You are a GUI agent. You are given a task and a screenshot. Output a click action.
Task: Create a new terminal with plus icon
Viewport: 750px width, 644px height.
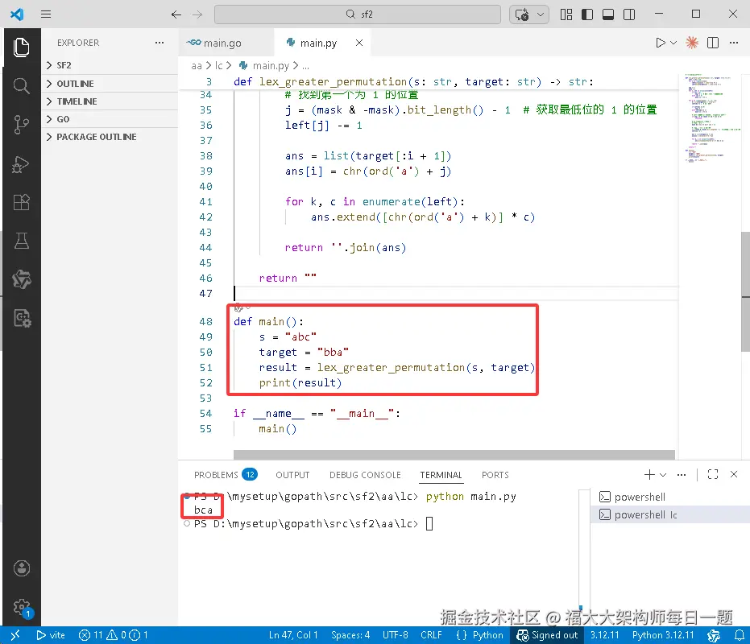pyautogui.click(x=649, y=475)
